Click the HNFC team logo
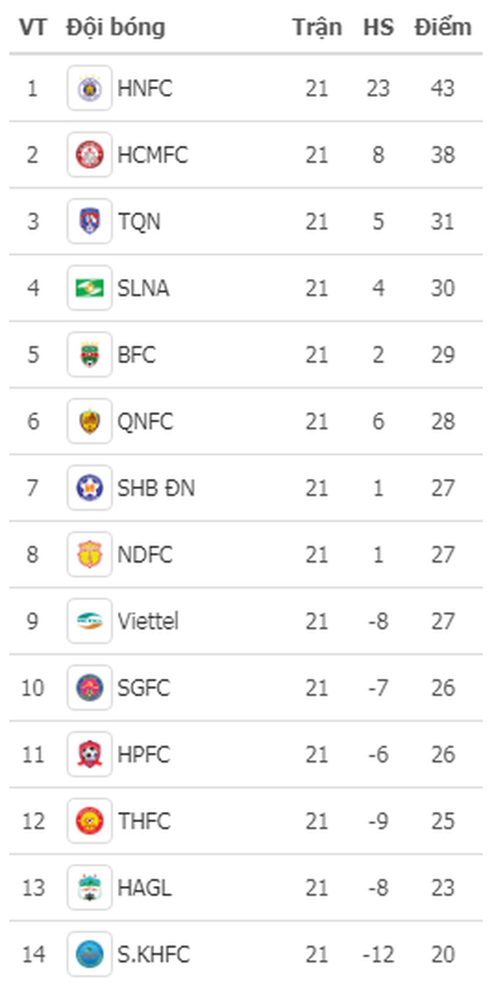Image resolution: width=494 pixels, height=992 pixels. (x=89, y=88)
